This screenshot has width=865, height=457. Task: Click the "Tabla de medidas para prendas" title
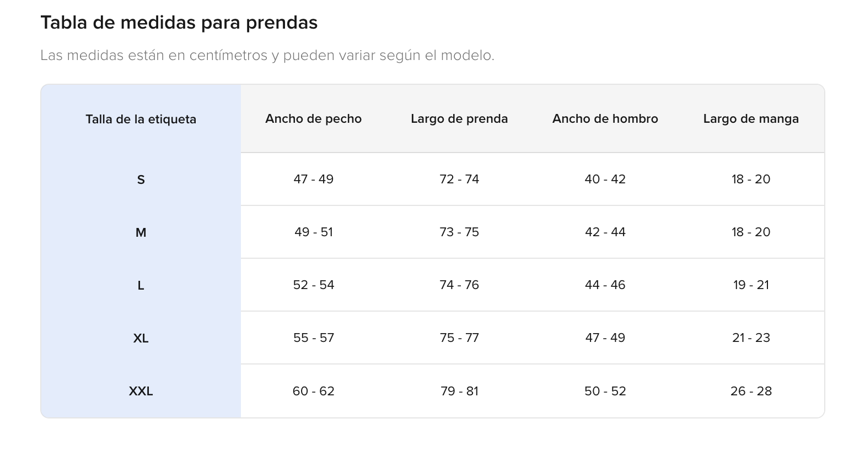pyautogui.click(x=179, y=23)
